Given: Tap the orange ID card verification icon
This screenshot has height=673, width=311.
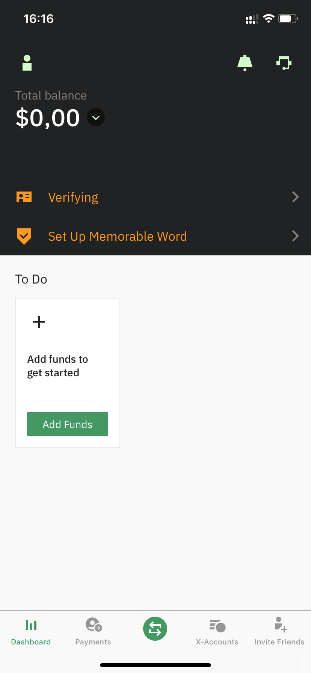Looking at the screenshot, I should coord(24,197).
